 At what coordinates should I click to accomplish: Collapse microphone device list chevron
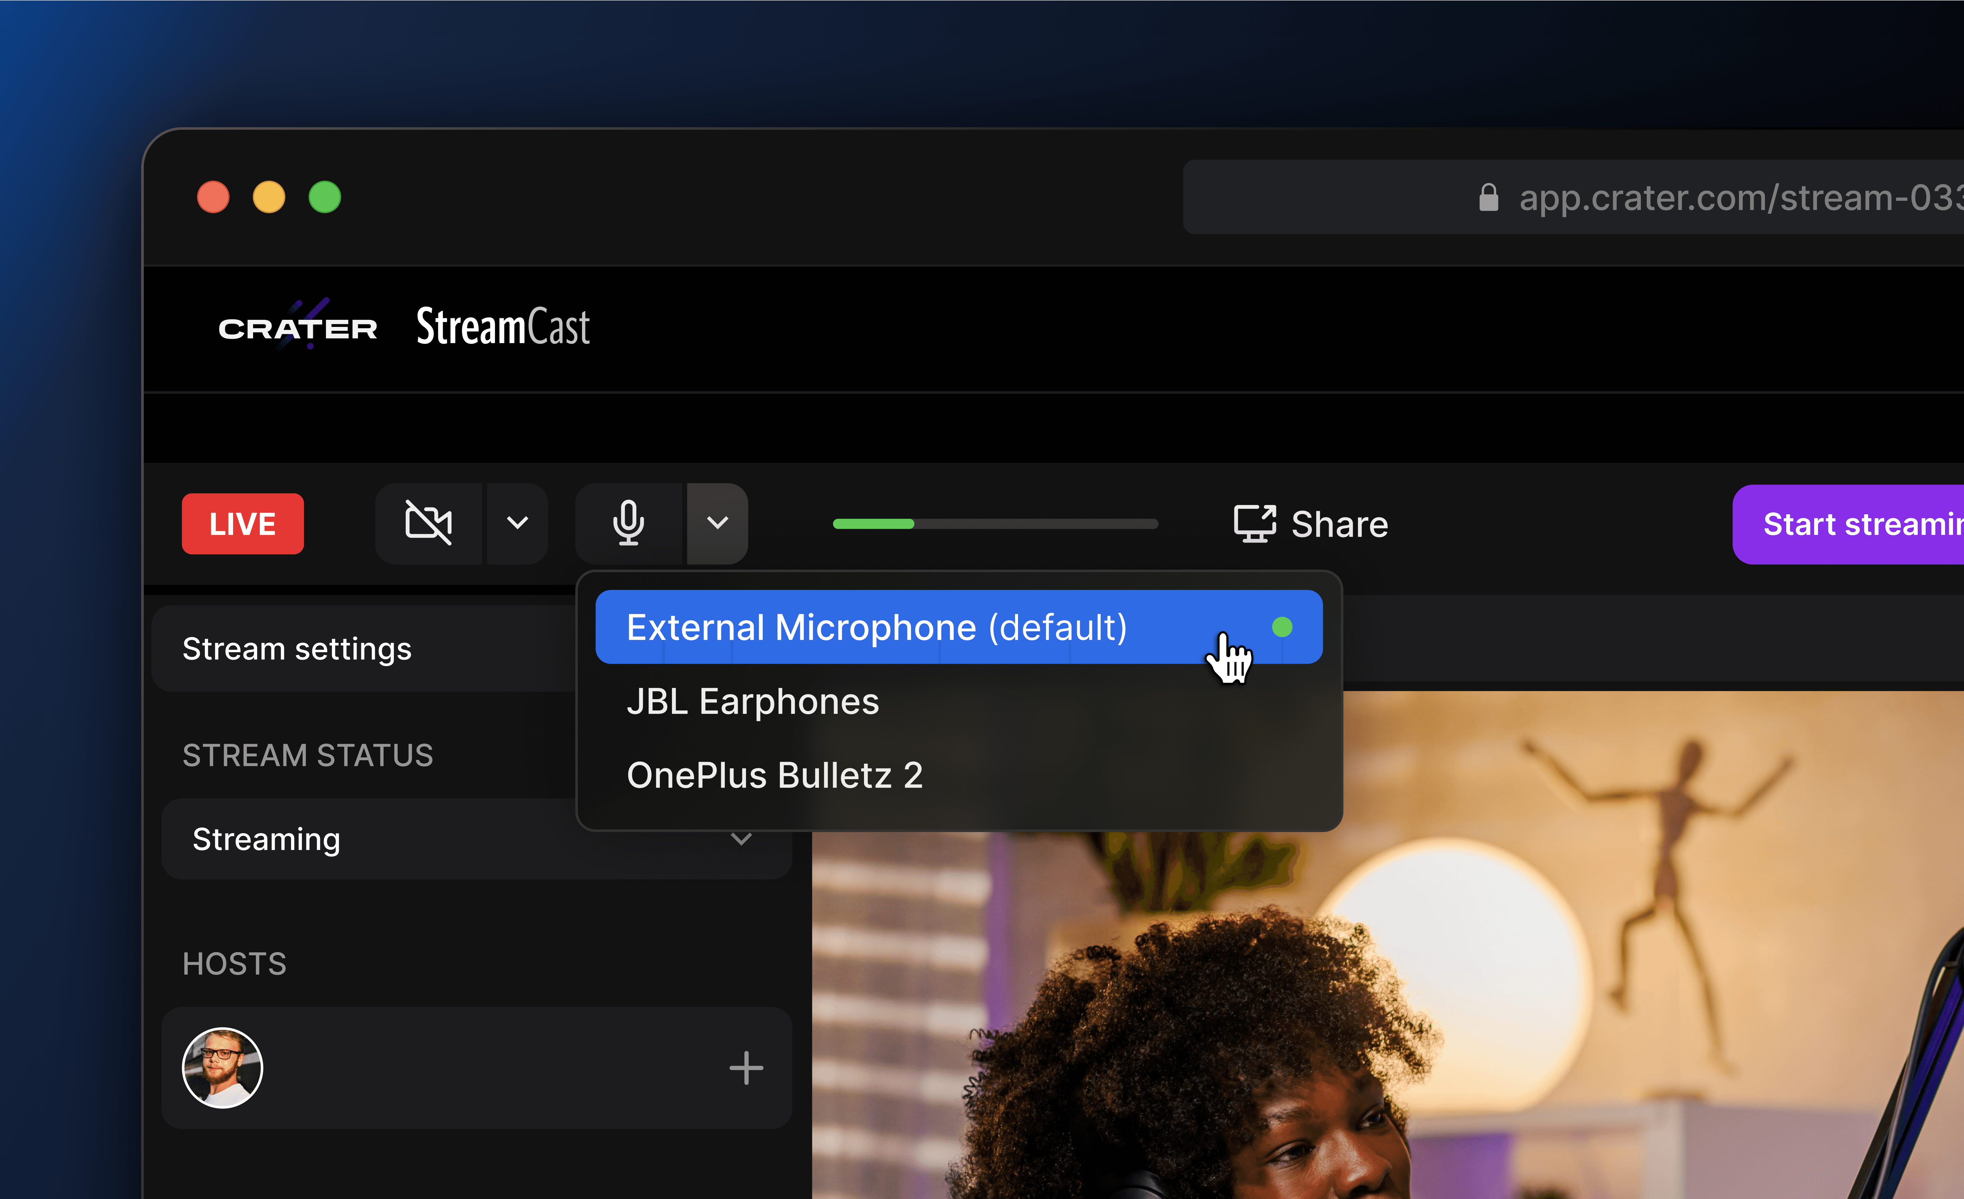pyautogui.click(x=717, y=523)
